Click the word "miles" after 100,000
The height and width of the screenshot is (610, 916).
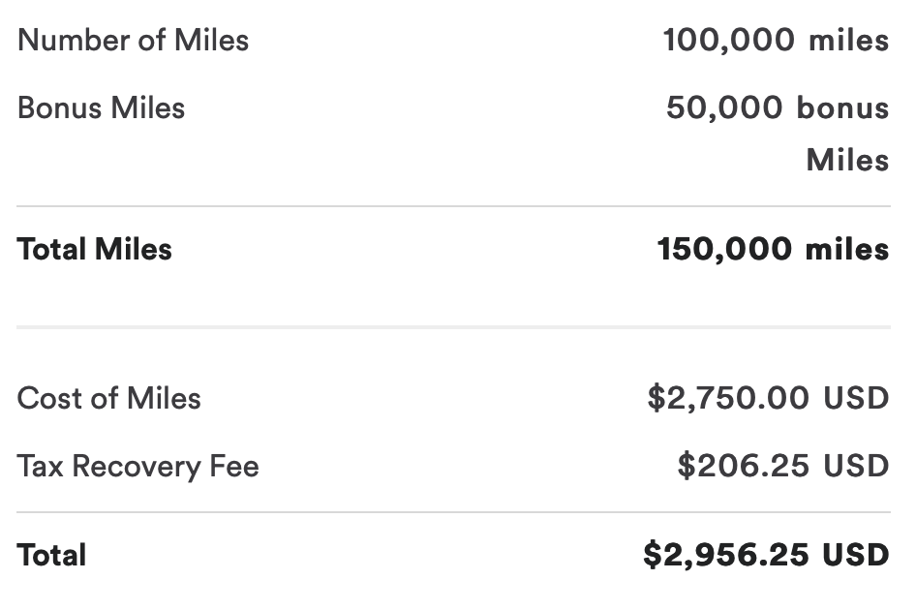point(847,41)
